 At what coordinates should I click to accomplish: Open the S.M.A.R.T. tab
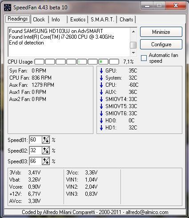click(x=102, y=20)
